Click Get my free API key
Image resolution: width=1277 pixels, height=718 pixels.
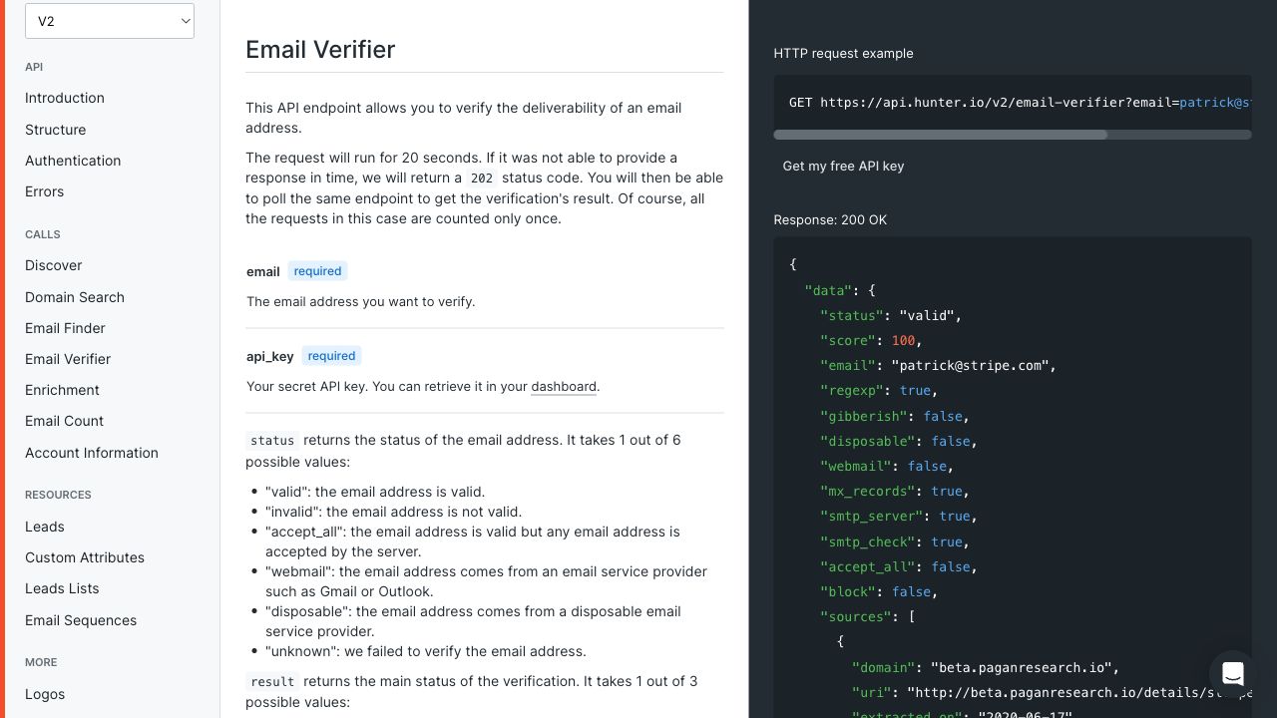coord(844,166)
